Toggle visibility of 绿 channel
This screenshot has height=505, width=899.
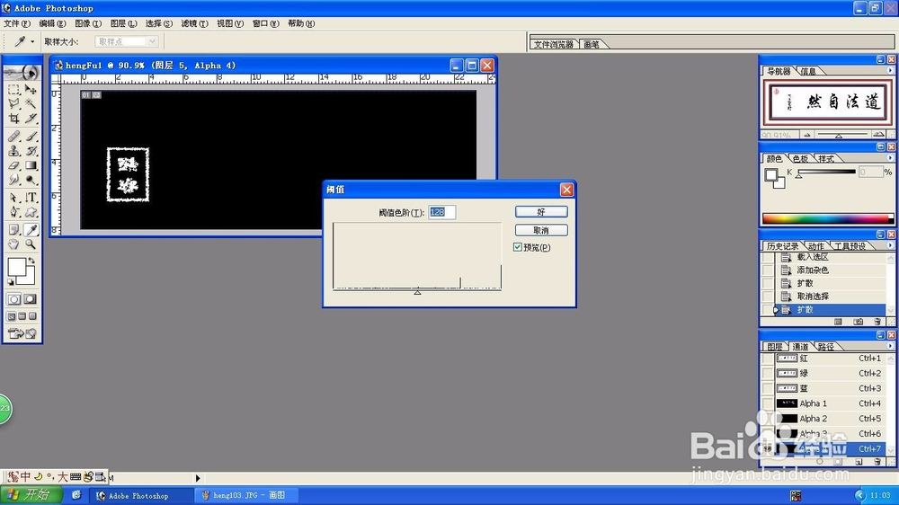point(767,373)
